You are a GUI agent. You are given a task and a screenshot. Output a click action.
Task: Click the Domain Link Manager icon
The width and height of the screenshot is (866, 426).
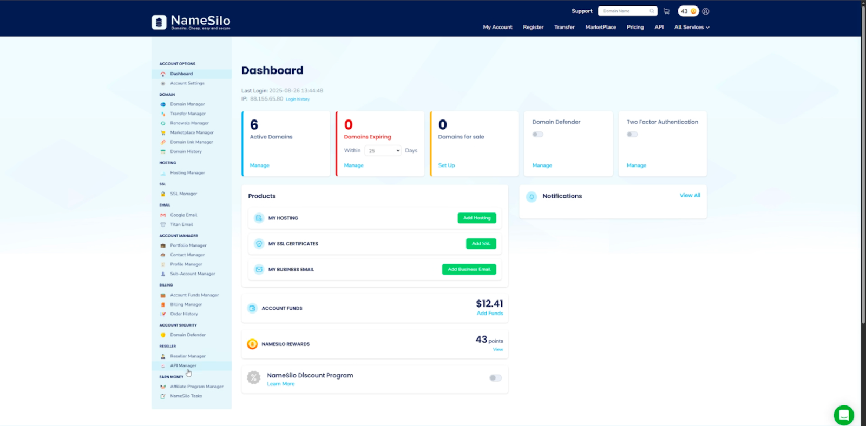coord(163,142)
